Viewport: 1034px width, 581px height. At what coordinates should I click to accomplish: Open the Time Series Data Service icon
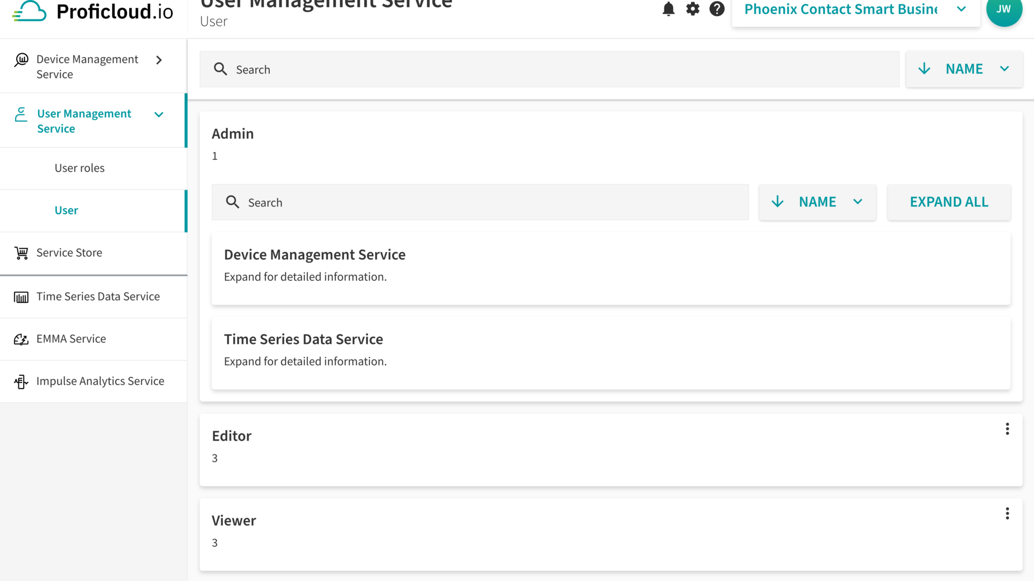click(22, 296)
